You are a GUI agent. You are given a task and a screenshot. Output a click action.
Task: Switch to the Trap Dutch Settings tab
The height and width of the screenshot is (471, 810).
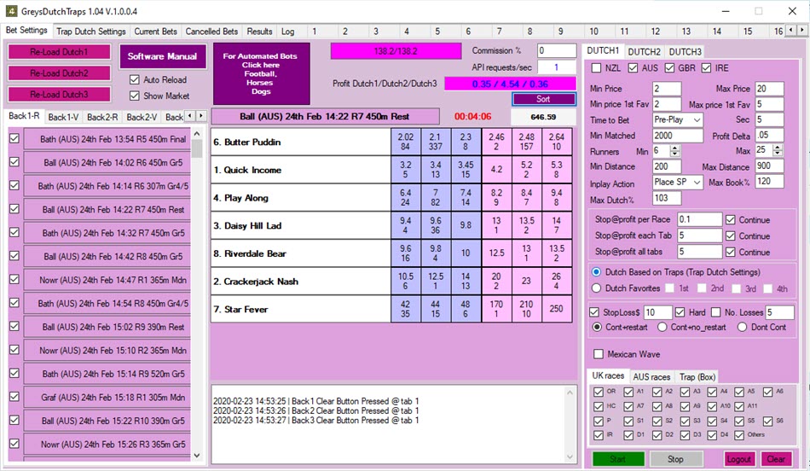point(90,32)
